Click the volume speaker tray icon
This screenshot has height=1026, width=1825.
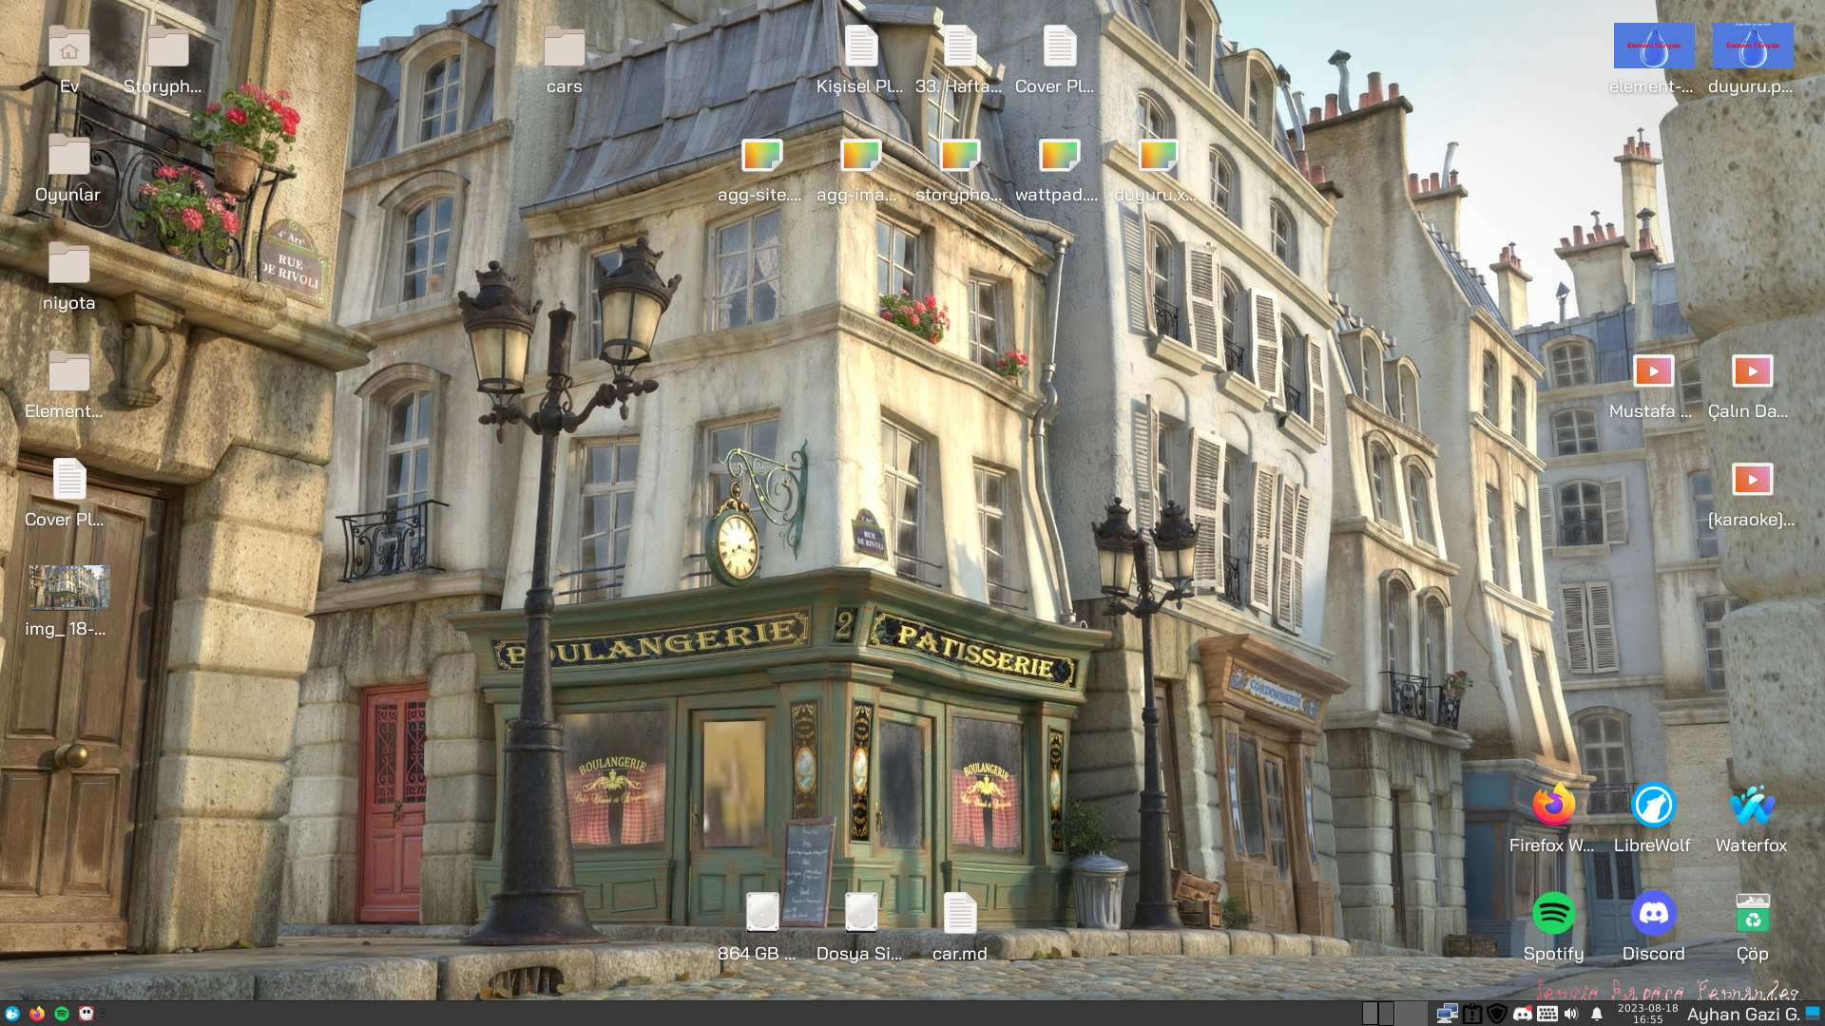pyautogui.click(x=1571, y=1014)
